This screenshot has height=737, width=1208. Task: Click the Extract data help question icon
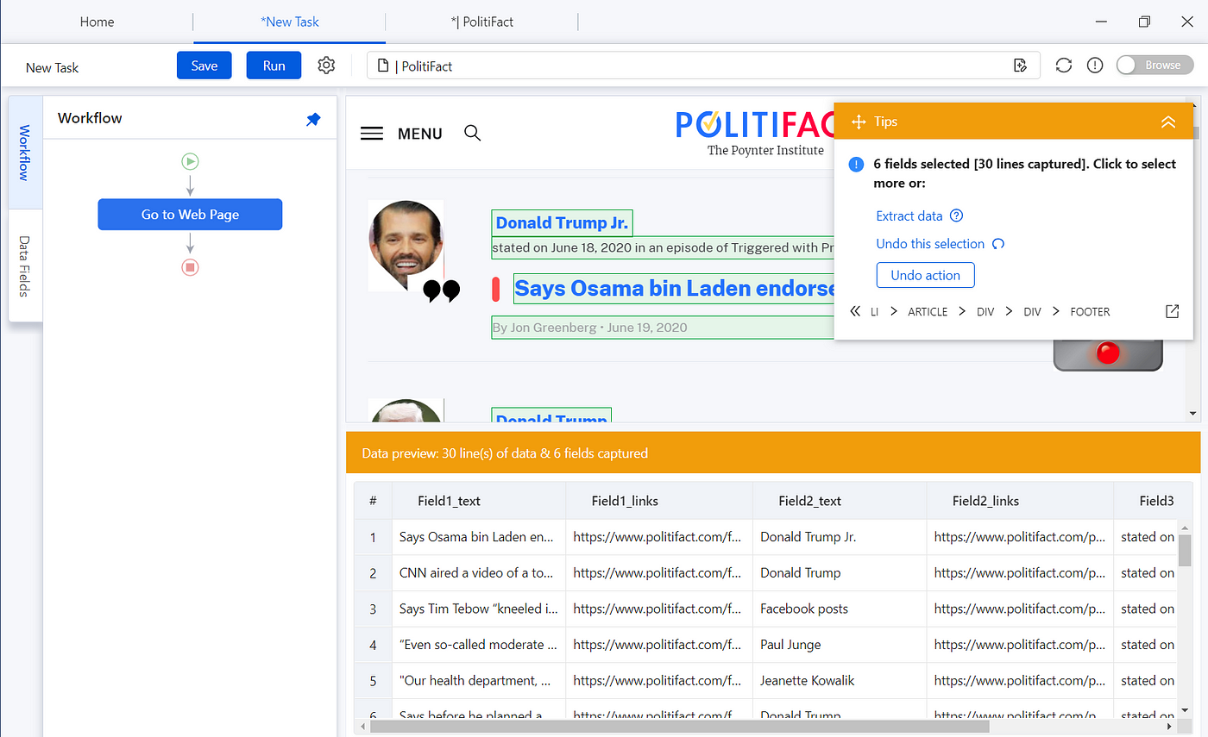tap(956, 216)
